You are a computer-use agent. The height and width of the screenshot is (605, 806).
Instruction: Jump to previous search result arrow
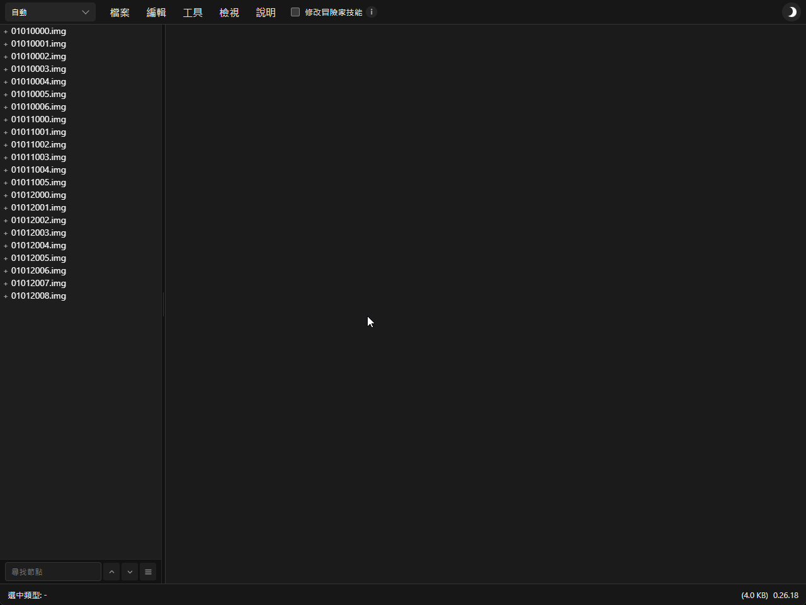(x=111, y=572)
